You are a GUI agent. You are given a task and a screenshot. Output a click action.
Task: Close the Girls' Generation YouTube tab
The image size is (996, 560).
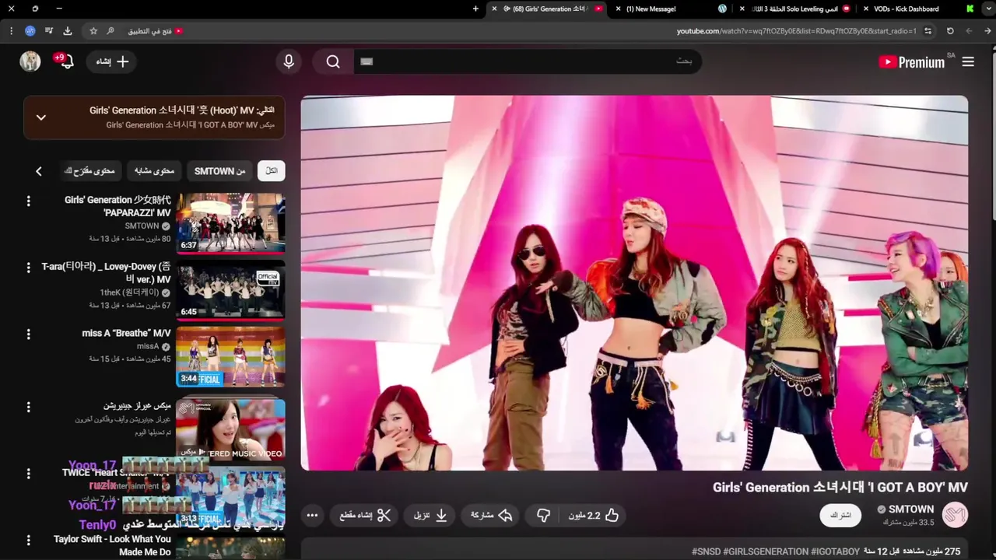tap(494, 9)
